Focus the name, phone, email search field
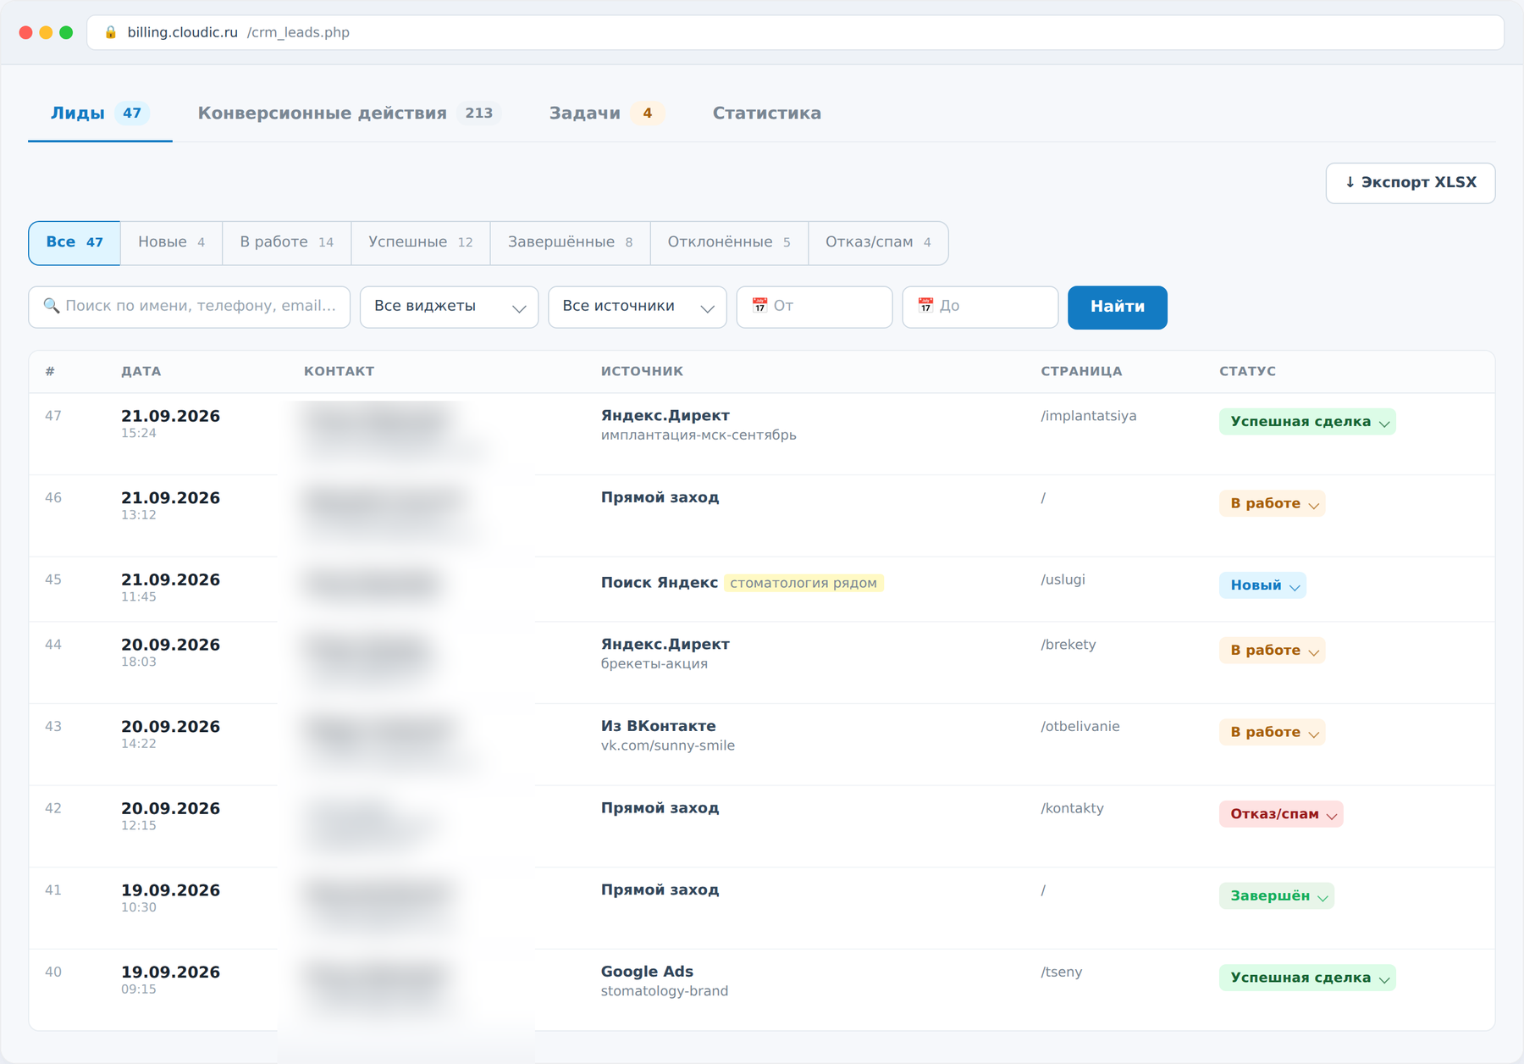Screen dimensions: 1524x1064 click(x=190, y=307)
